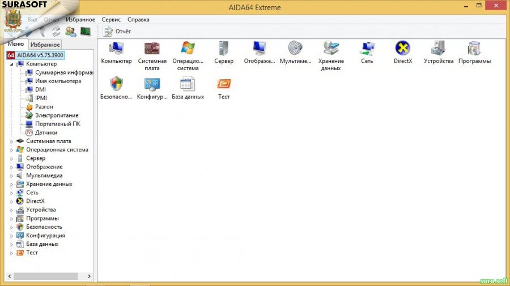Switch to the Избранное sidebar tab

tap(45, 45)
